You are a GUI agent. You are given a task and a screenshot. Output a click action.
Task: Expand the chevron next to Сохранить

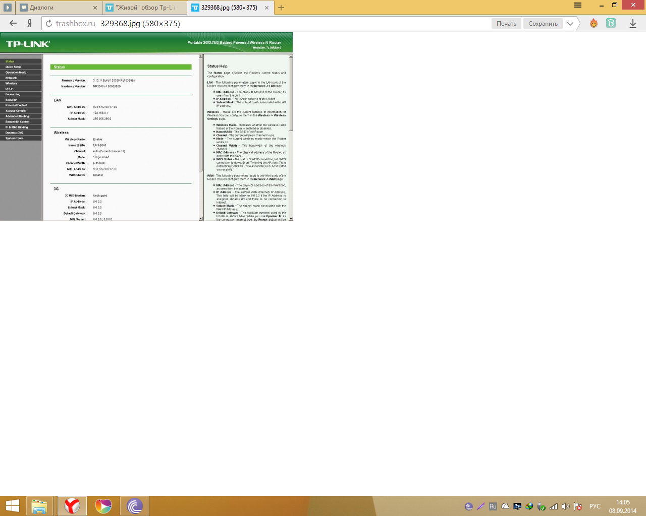coord(570,23)
